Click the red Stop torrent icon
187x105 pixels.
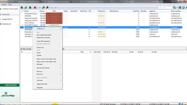pos(47,8)
